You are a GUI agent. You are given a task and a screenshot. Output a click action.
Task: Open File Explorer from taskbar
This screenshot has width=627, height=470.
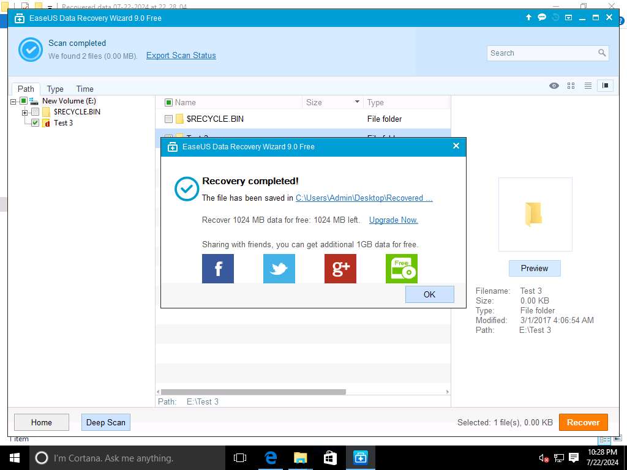(x=300, y=458)
